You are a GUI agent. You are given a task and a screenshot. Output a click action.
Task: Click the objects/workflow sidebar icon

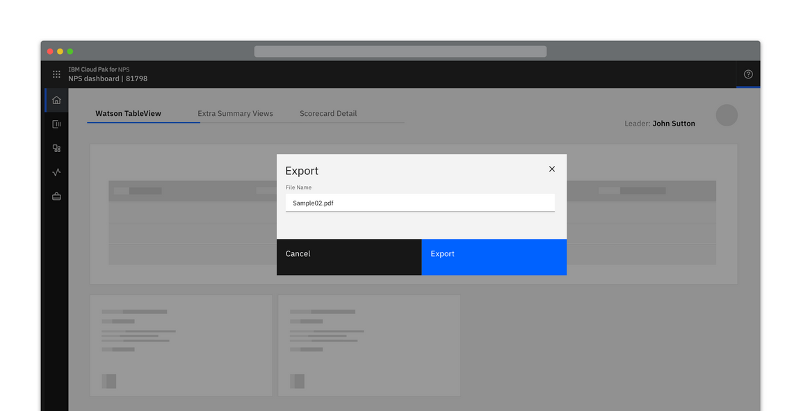point(56,148)
